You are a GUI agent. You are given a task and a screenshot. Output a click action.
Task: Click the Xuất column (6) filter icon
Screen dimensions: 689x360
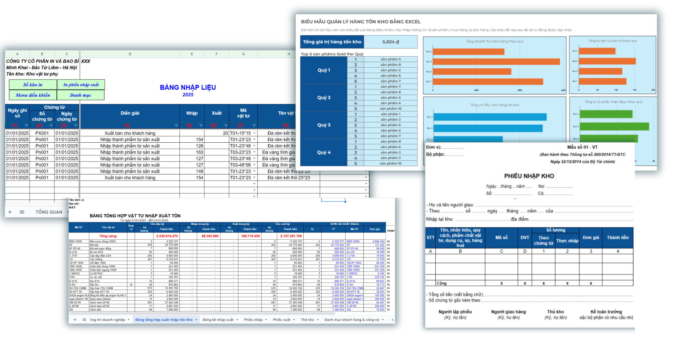pos(225,126)
